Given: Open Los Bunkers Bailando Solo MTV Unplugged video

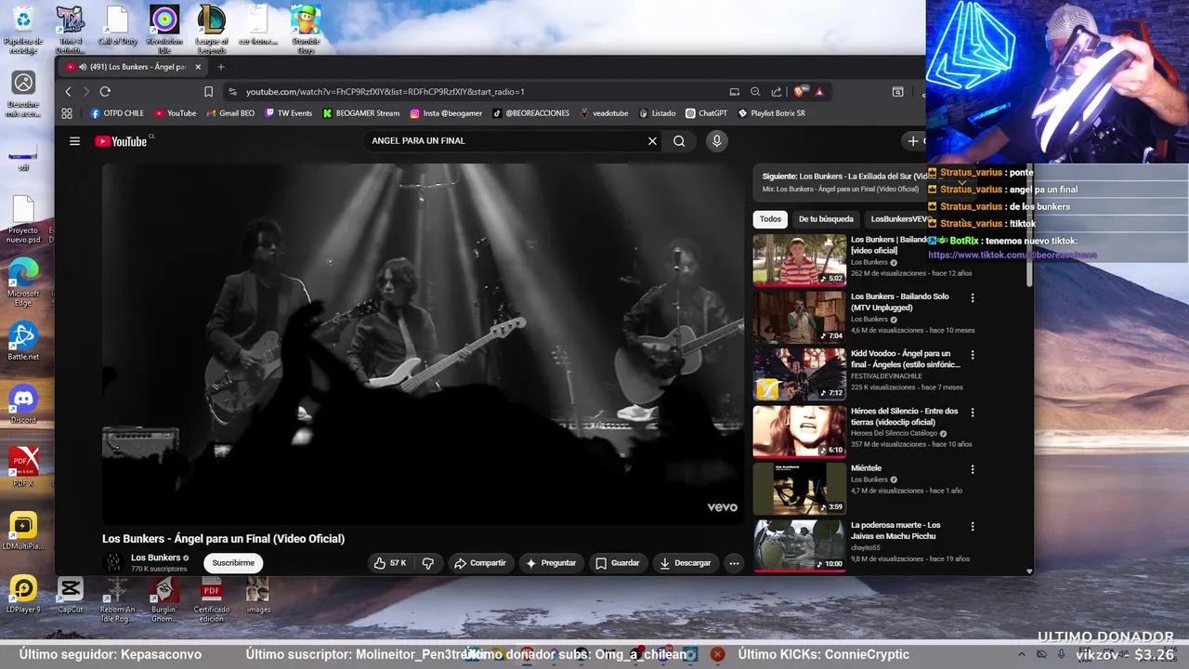Looking at the screenshot, I should pos(800,317).
